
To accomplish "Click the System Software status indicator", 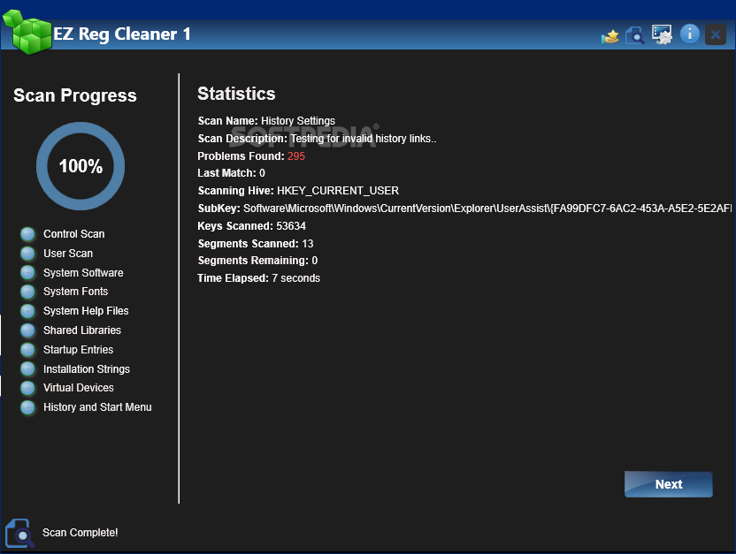I will tap(27, 273).
